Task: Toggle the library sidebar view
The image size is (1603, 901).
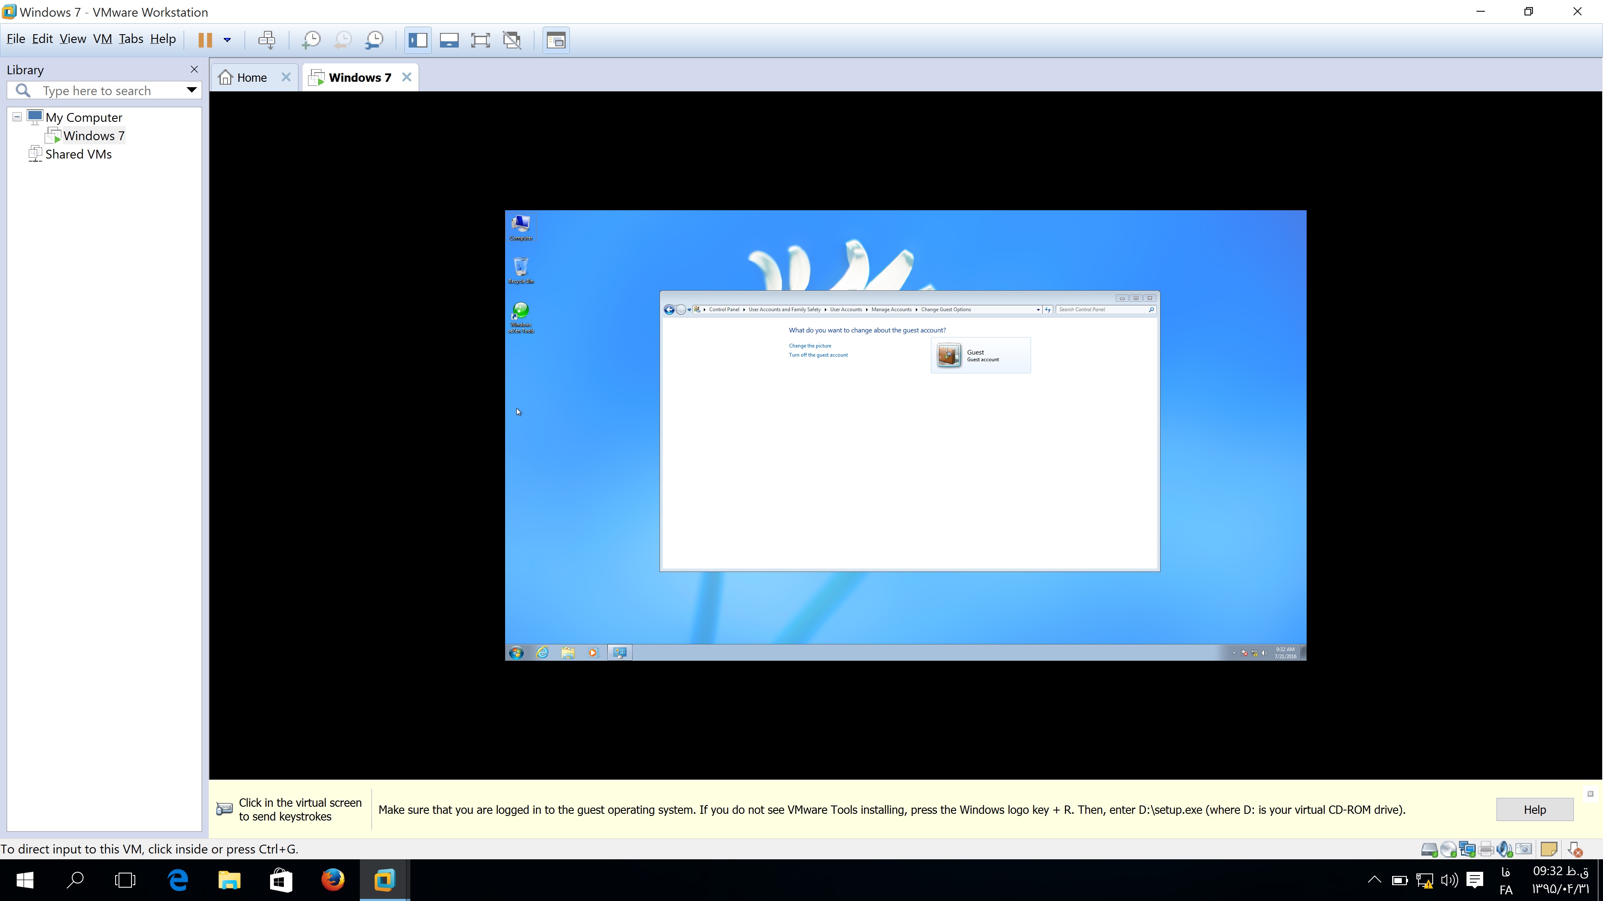Action: (x=417, y=40)
